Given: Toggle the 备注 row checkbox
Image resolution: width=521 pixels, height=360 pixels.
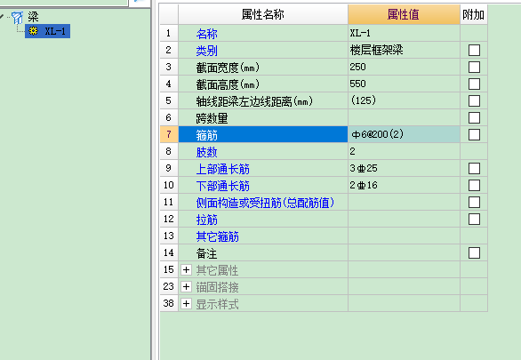Looking at the screenshot, I should click(474, 253).
